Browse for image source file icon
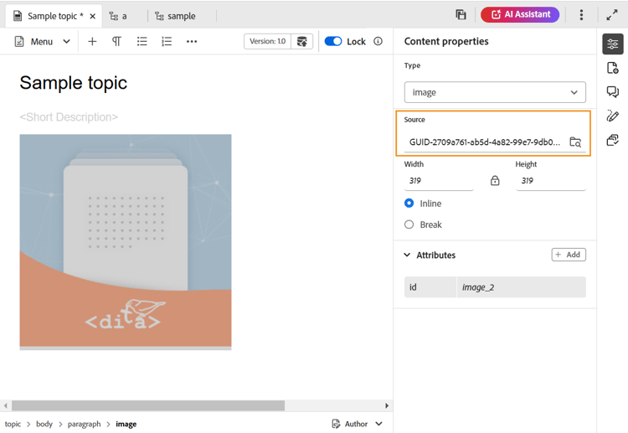This screenshot has width=628, height=433. (x=575, y=142)
